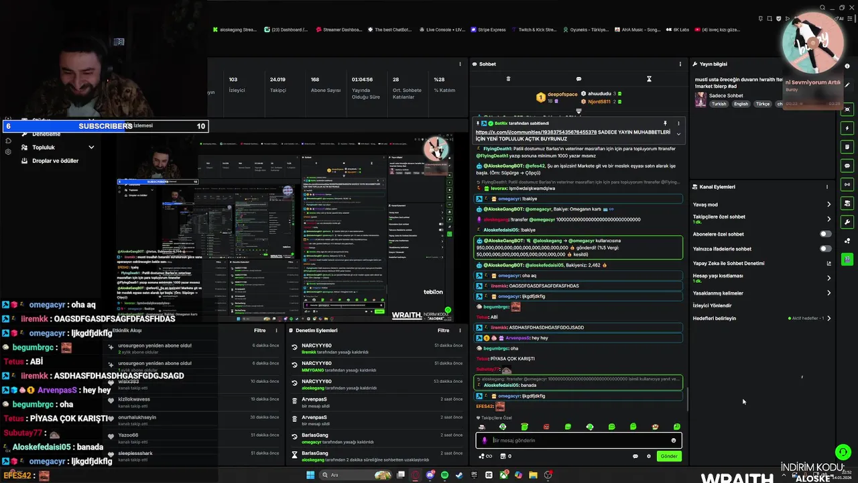Open the Windows Start menu
This screenshot has height=483, width=858.
click(x=310, y=475)
